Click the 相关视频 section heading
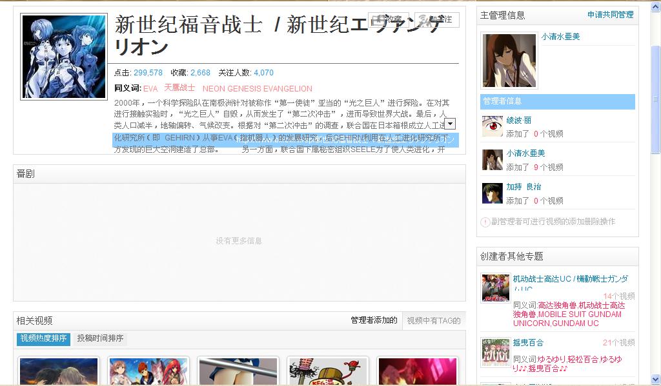The image size is (661, 386). [35, 321]
